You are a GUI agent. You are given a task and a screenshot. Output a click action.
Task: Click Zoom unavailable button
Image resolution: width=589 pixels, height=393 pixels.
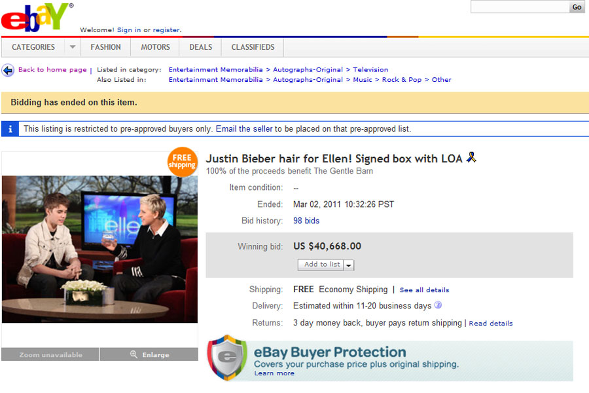click(50, 354)
